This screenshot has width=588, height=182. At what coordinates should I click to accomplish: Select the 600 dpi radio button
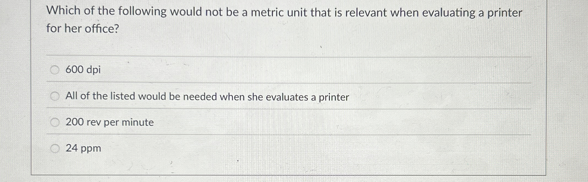tap(55, 70)
